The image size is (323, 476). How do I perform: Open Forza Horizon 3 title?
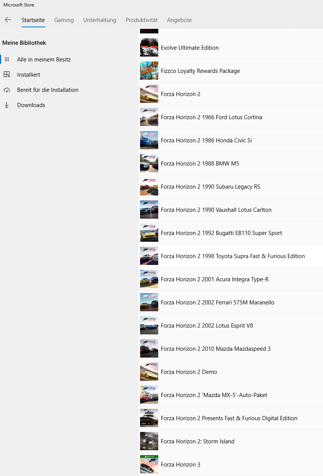click(x=181, y=465)
